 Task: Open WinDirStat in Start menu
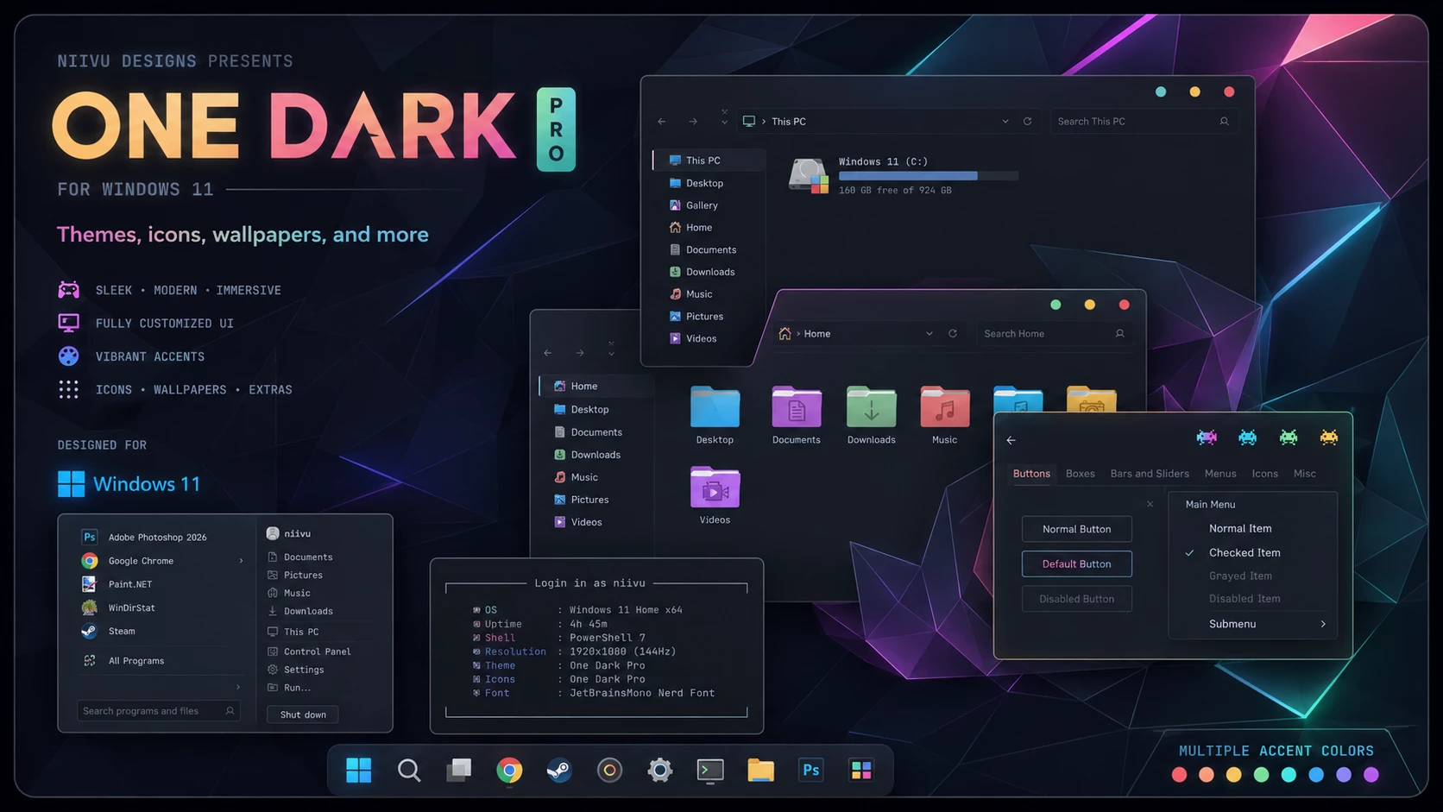(x=131, y=608)
